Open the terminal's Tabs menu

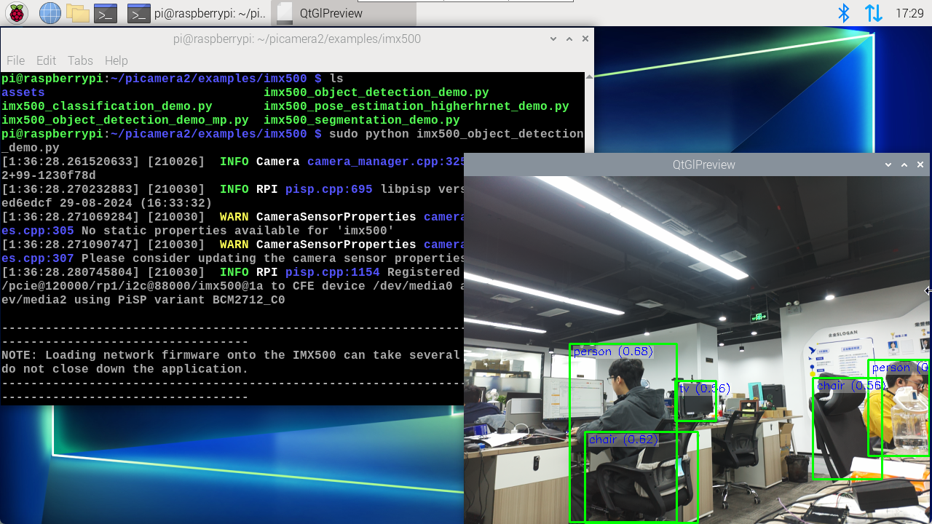click(x=80, y=60)
